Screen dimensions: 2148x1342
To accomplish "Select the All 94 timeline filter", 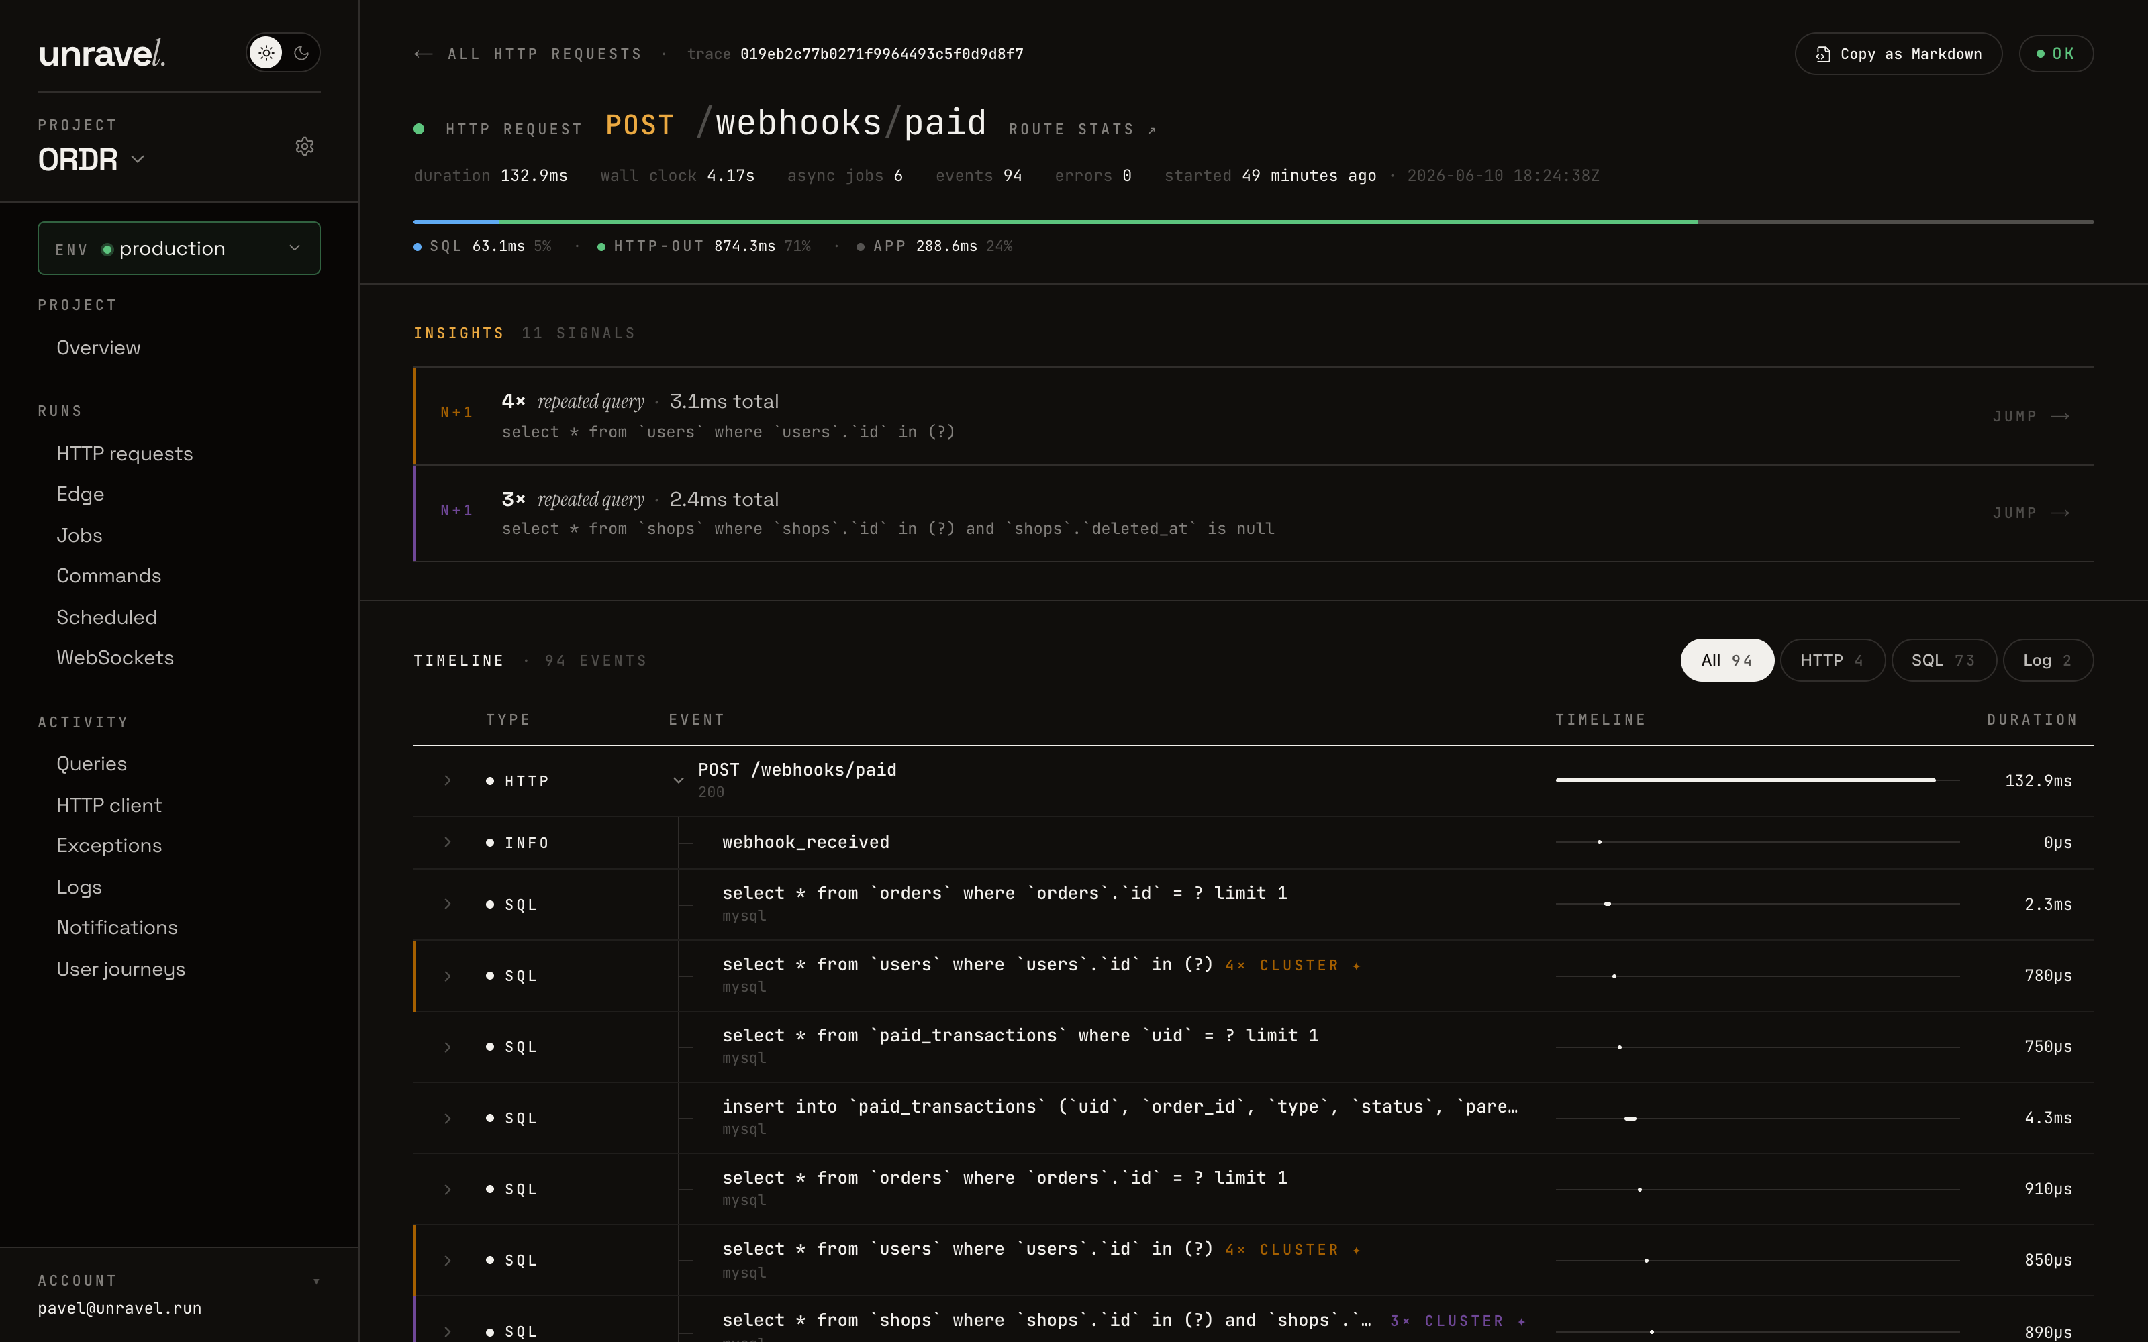I will point(1726,660).
